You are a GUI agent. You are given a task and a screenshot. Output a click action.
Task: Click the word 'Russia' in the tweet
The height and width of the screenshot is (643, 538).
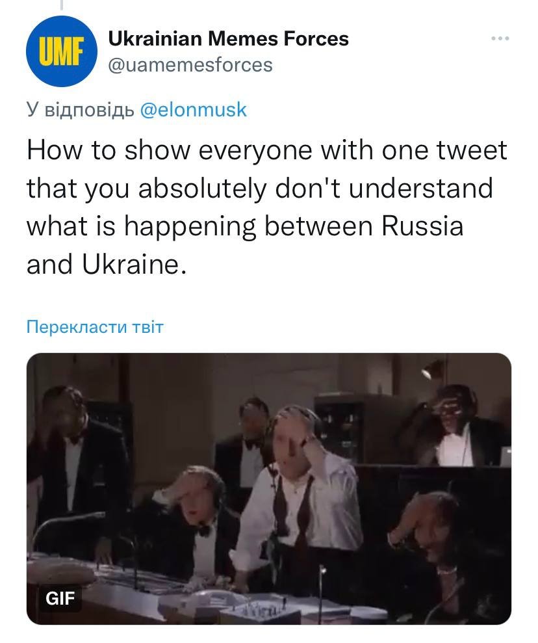coord(422,226)
